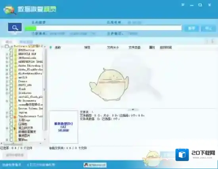Expand the Adobe Photoshop tree node
This screenshot has width=218, height=169.
7,66
